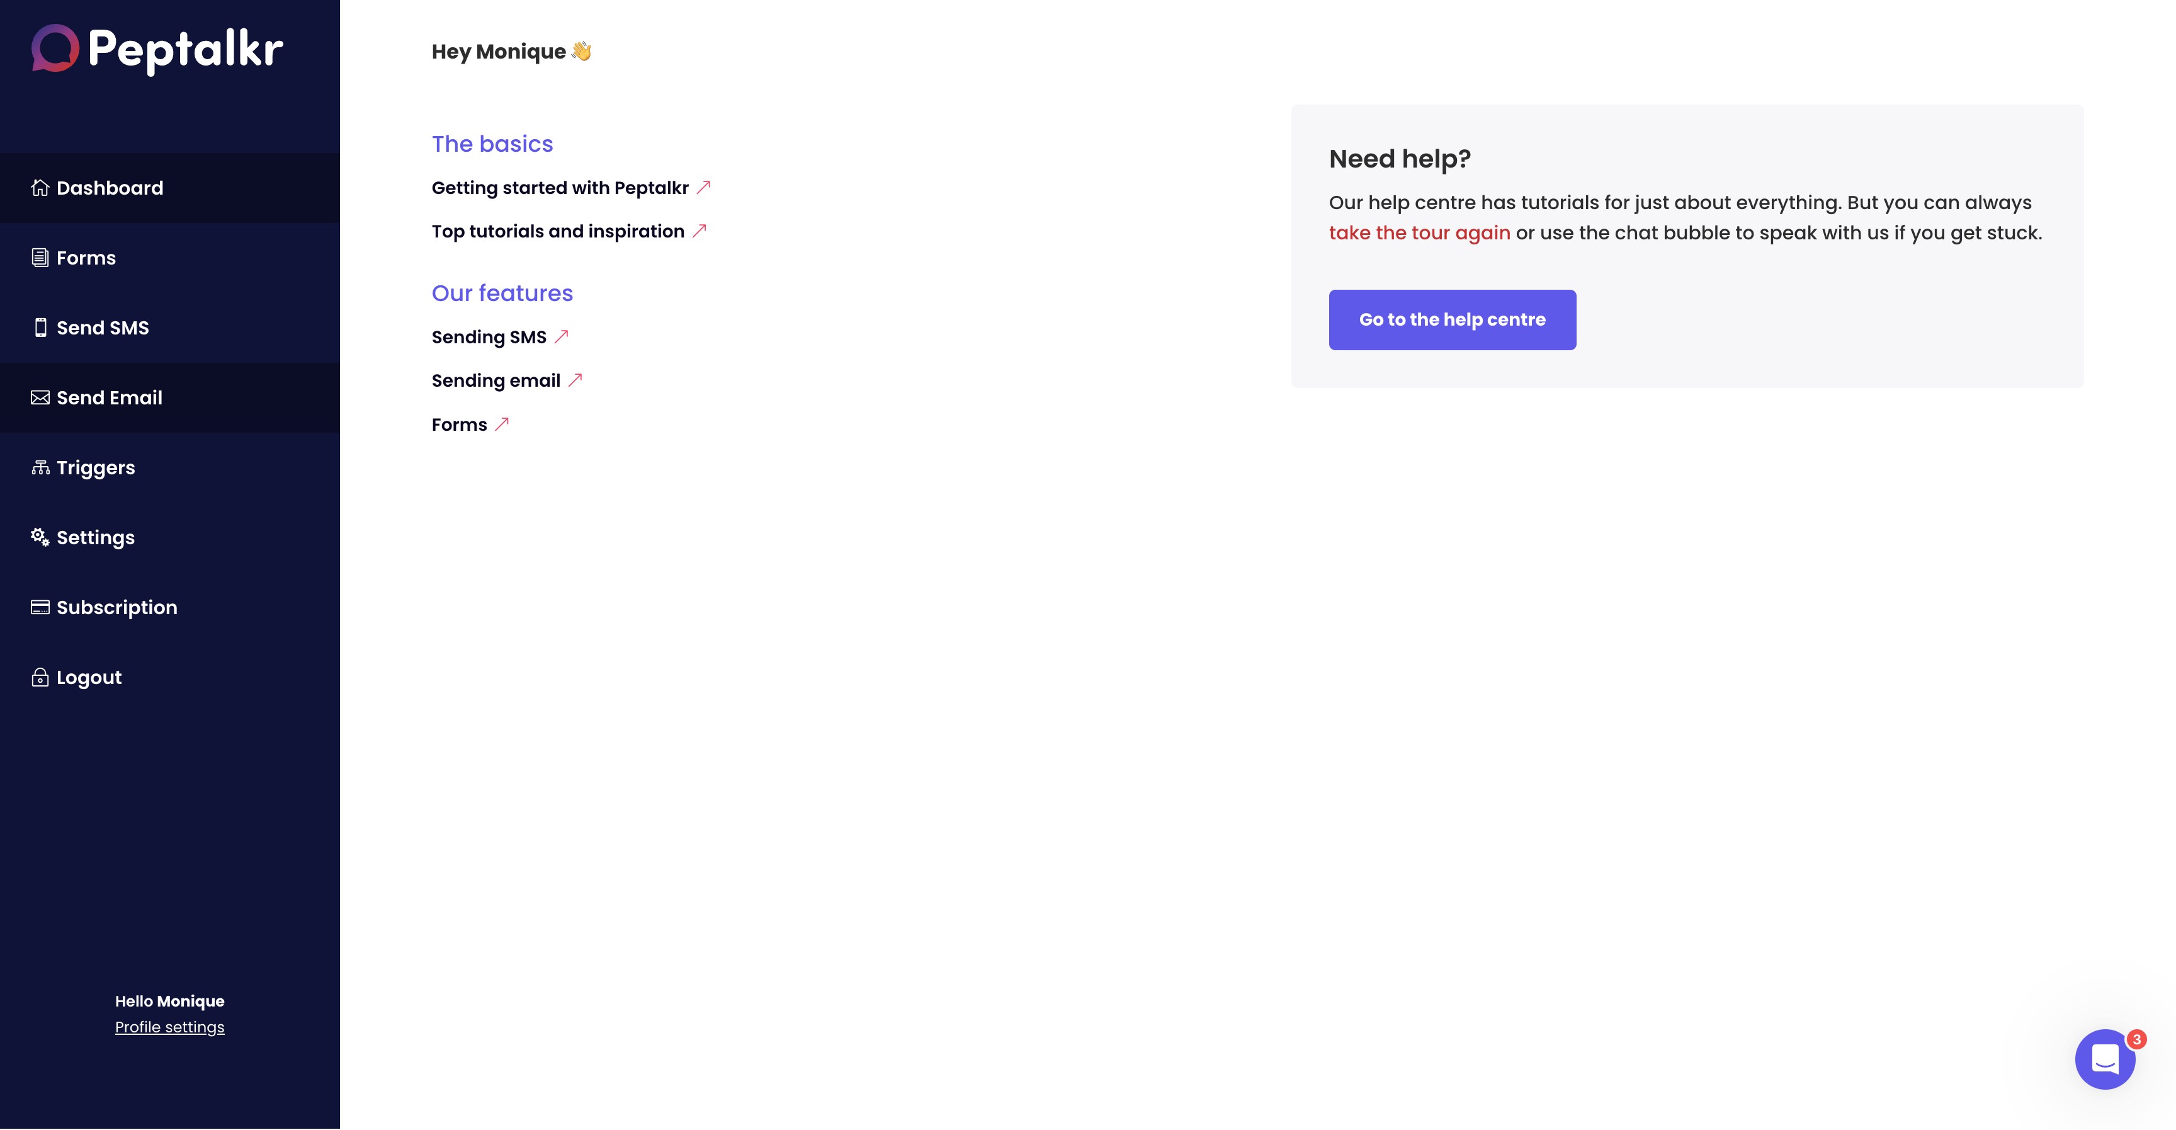Click the Send SMS phone icon
The image size is (2176, 1130).
(40, 328)
